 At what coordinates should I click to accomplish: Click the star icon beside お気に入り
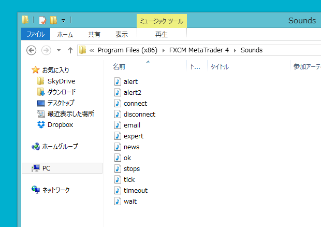point(35,70)
